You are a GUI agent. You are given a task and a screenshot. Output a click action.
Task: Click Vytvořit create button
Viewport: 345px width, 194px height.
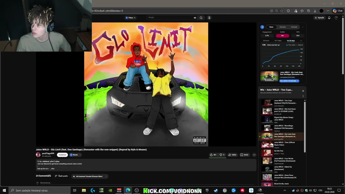tap(319, 18)
